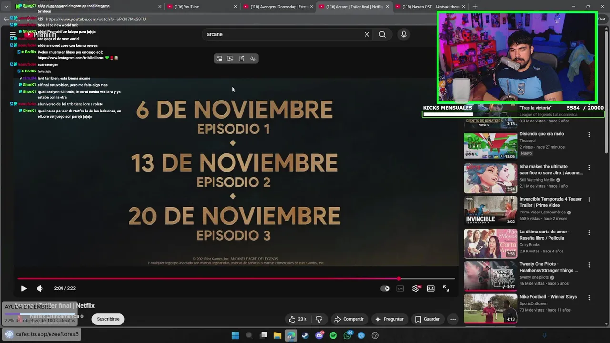Open a new browser tab with the plus
Screen dimensions: 610x343
(x=475, y=7)
